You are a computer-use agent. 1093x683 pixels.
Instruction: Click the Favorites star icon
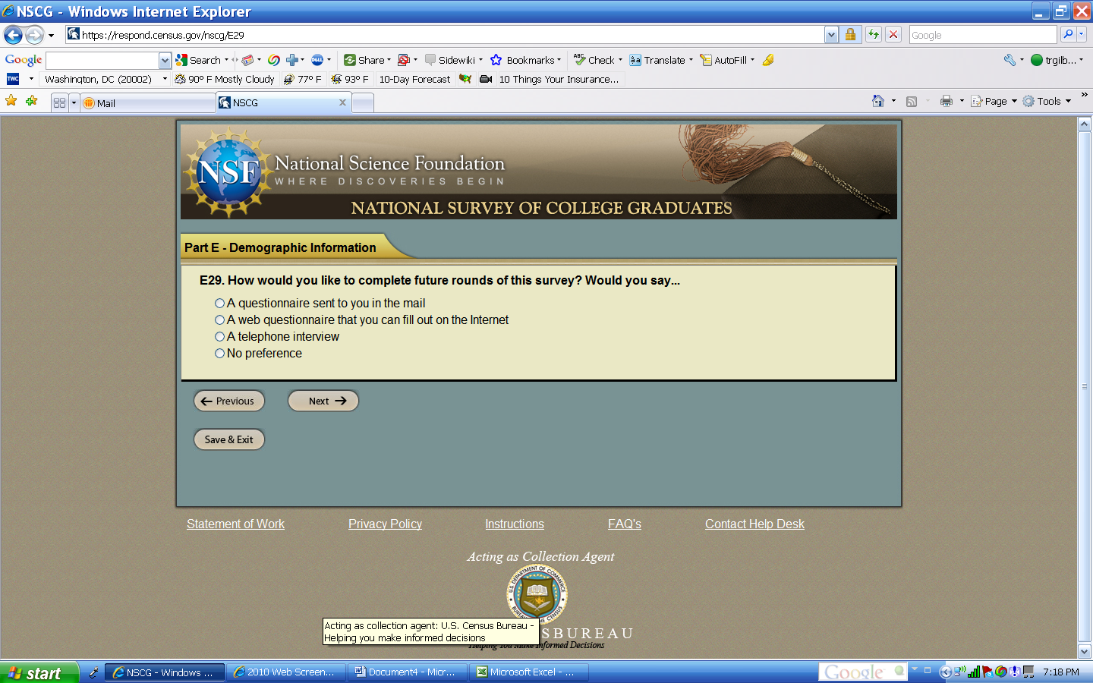point(11,101)
